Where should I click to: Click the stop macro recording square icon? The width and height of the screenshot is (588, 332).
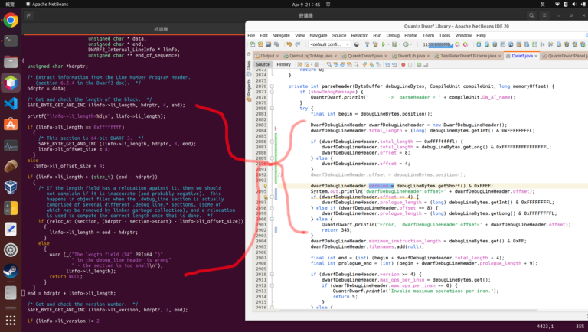(x=410, y=64)
